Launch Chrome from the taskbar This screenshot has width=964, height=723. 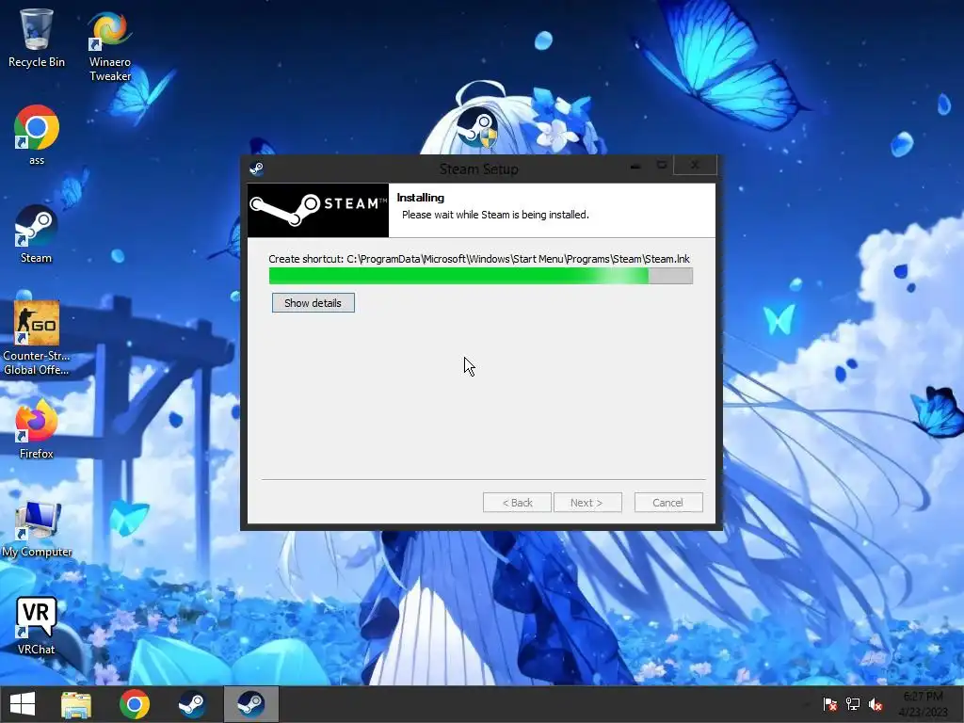[134, 704]
